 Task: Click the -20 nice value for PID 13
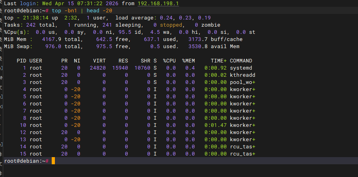[x=75, y=139]
